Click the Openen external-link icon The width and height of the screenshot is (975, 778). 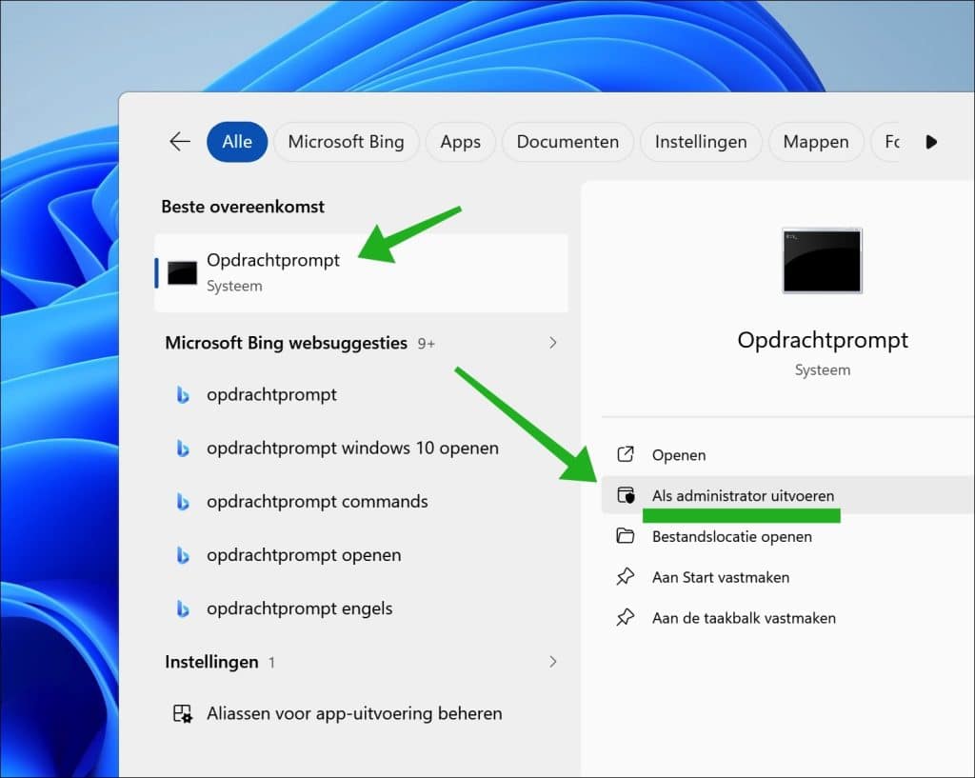point(625,454)
